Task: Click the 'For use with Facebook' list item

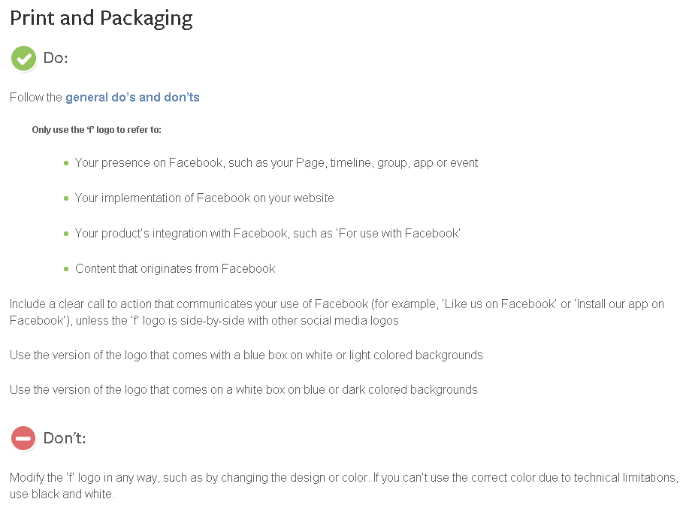Action: coord(267,234)
